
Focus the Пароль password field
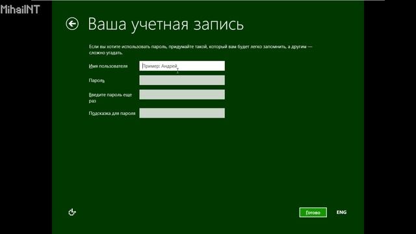tap(182, 81)
